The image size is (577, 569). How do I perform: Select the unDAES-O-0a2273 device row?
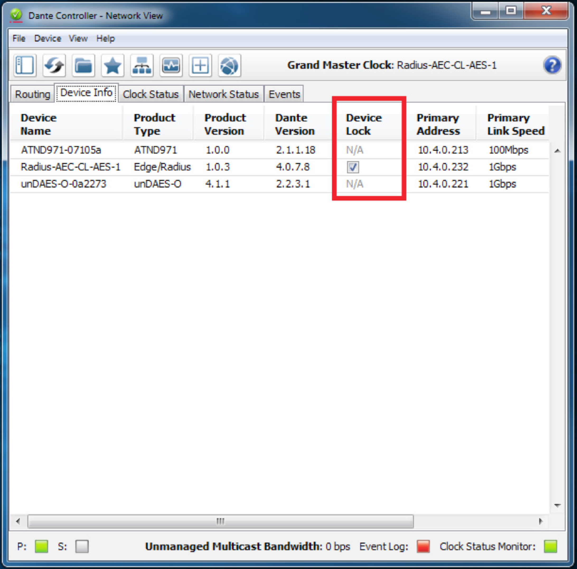pos(63,184)
